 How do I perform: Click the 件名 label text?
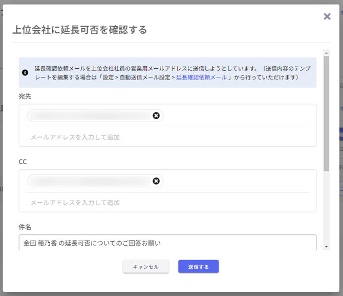pos(25,227)
